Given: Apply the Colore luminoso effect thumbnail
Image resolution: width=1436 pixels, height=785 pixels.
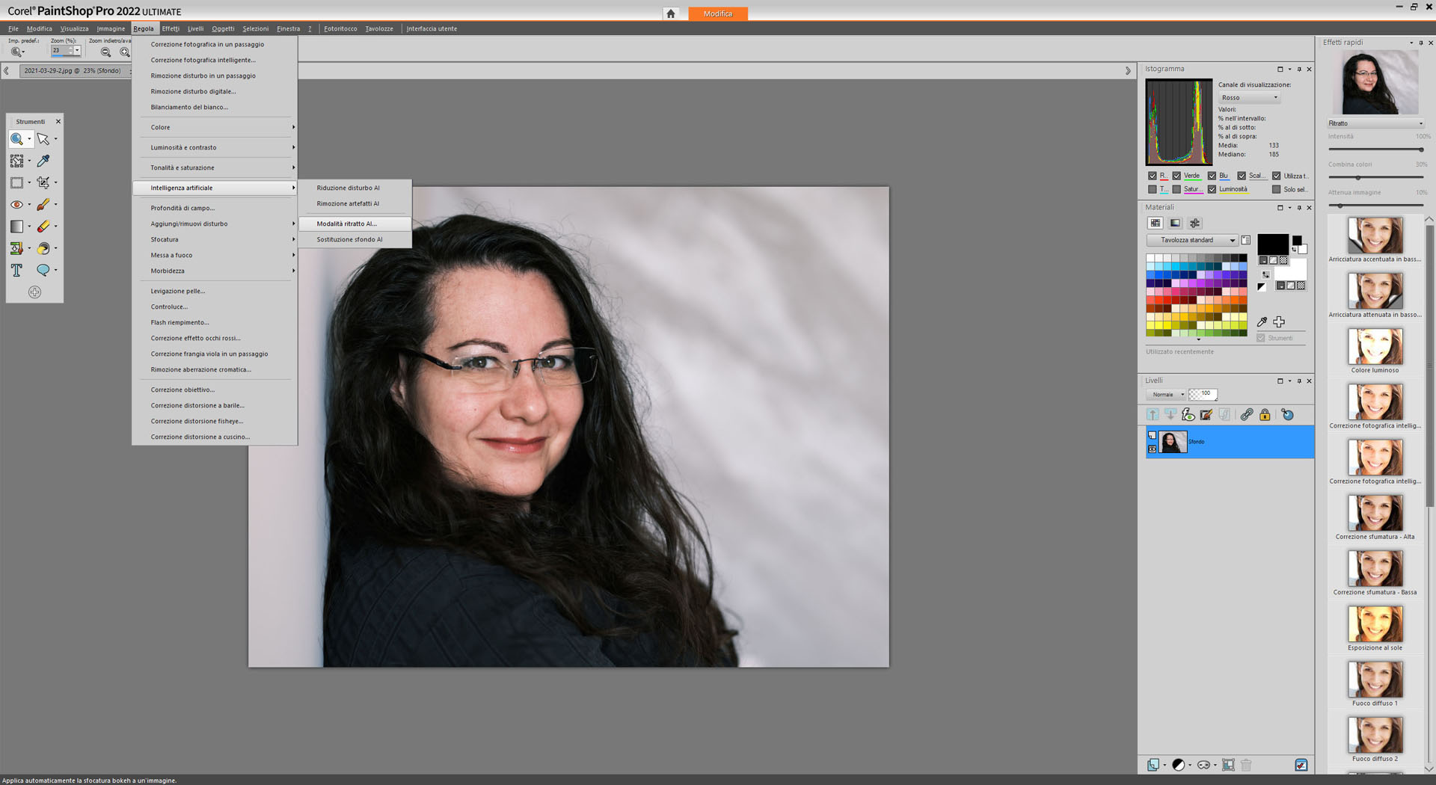Looking at the screenshot, I should 1375,347.
